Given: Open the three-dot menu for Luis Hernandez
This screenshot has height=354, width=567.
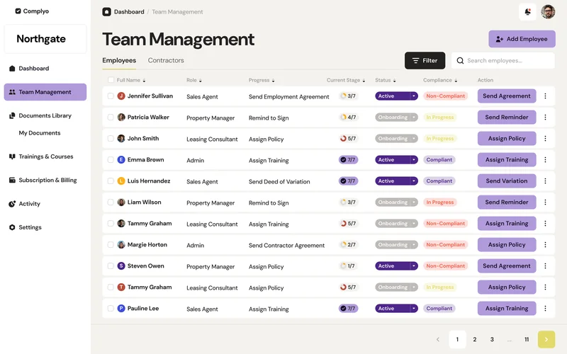Looking at the screenshot, I should coord(545,181).
